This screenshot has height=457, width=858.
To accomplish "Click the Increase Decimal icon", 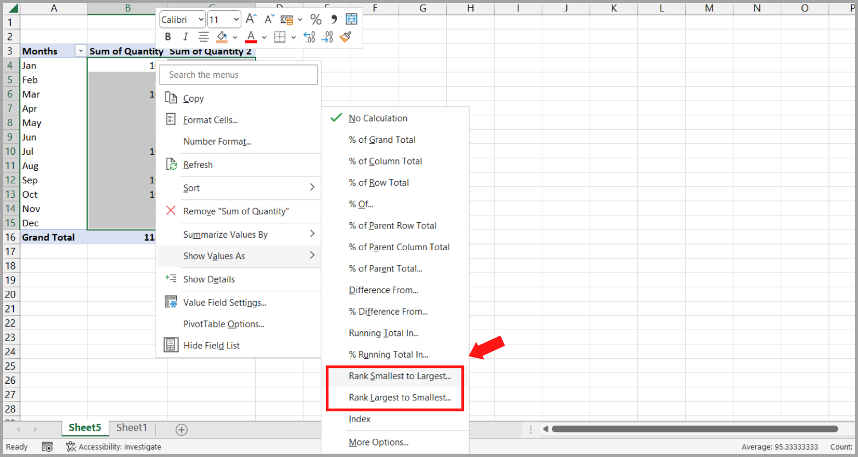I will 309,37.
